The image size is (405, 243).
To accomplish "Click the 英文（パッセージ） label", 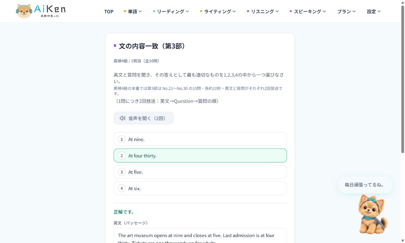I will click(x=131, y=223).
